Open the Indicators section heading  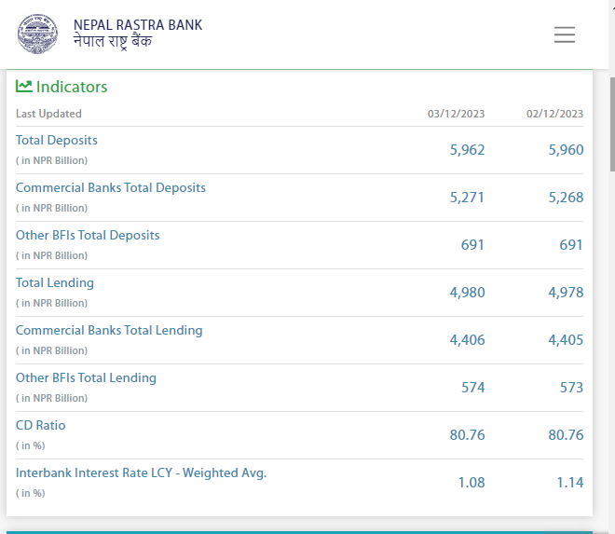(x=72, y=87)
